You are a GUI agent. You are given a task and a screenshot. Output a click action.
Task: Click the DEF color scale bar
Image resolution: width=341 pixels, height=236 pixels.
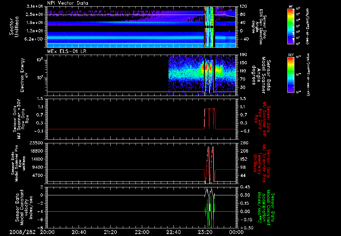point(291,75)
